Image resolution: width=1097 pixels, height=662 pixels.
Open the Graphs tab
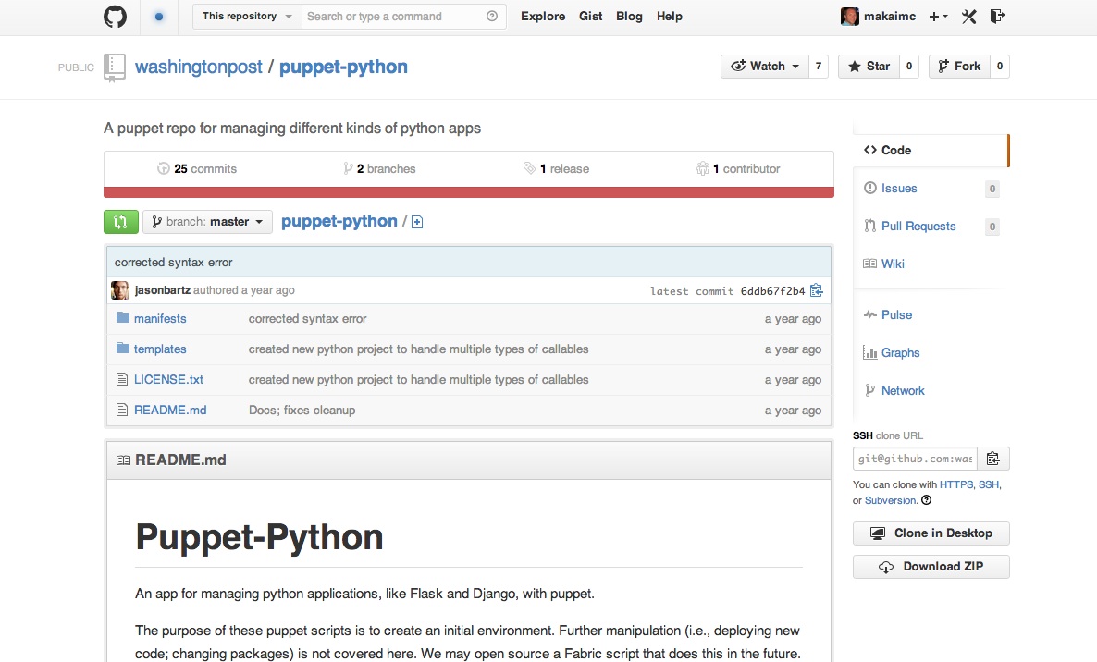tap(900, 352)
